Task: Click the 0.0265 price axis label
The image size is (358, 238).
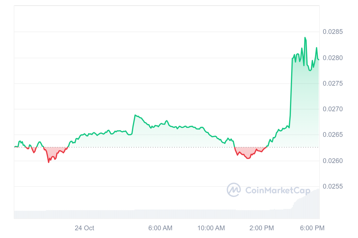Action: (333, 135)
